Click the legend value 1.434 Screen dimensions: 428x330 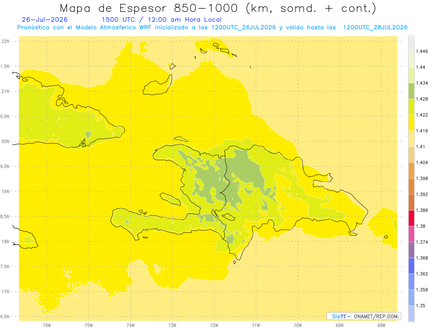pyautogui.click(x=423, y=83)
